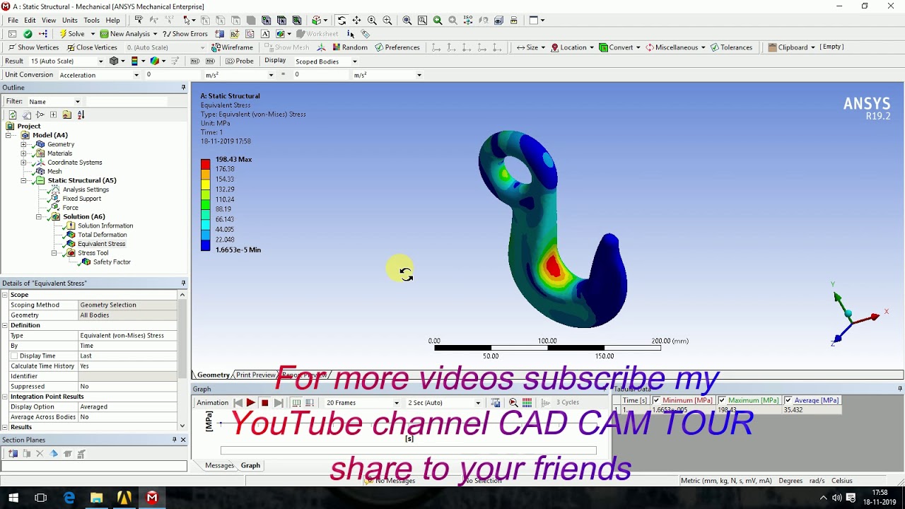
Task: Click the first Unit Conversion value field
Action: point(172,75)
